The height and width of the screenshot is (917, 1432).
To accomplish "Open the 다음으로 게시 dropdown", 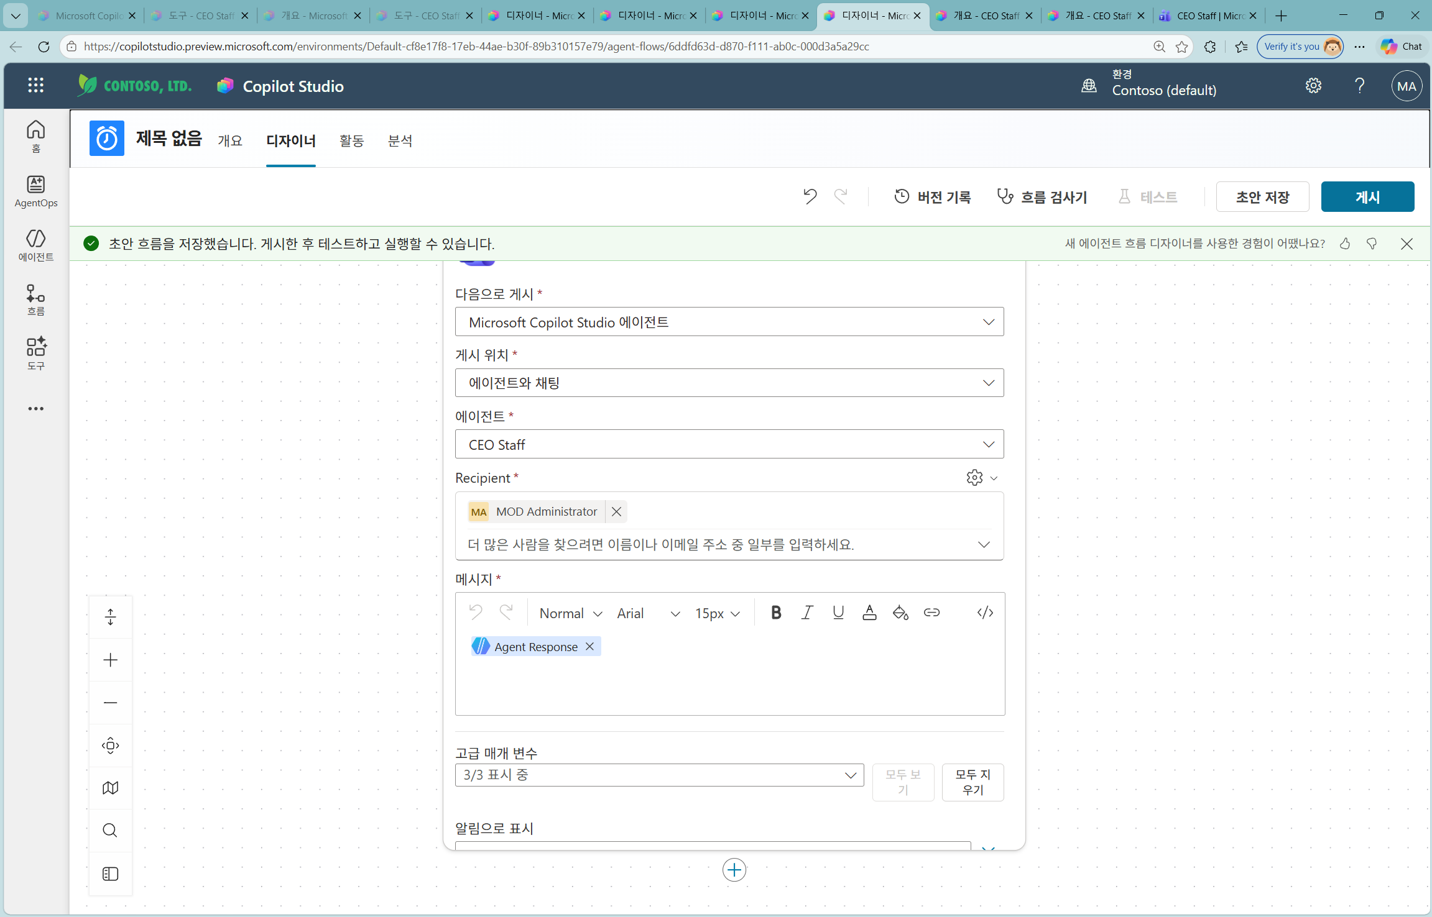I will pyautogui.click(x=729, y=322).
